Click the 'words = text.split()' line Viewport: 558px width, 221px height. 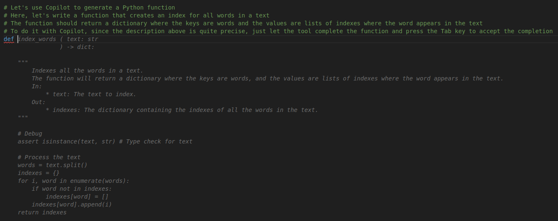52,165
